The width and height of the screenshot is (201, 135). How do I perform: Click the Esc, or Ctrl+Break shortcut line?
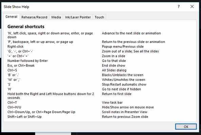[x=21, y=65]
